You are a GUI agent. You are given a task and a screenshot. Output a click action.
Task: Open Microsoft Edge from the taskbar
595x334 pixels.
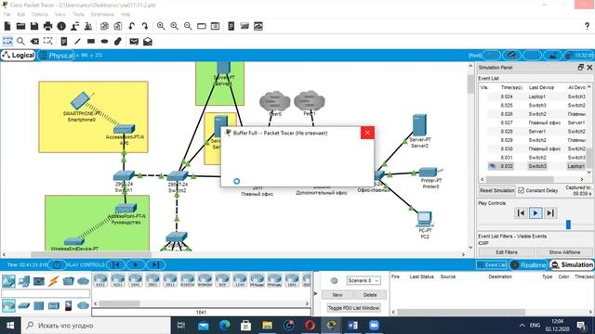pos(225,326)
